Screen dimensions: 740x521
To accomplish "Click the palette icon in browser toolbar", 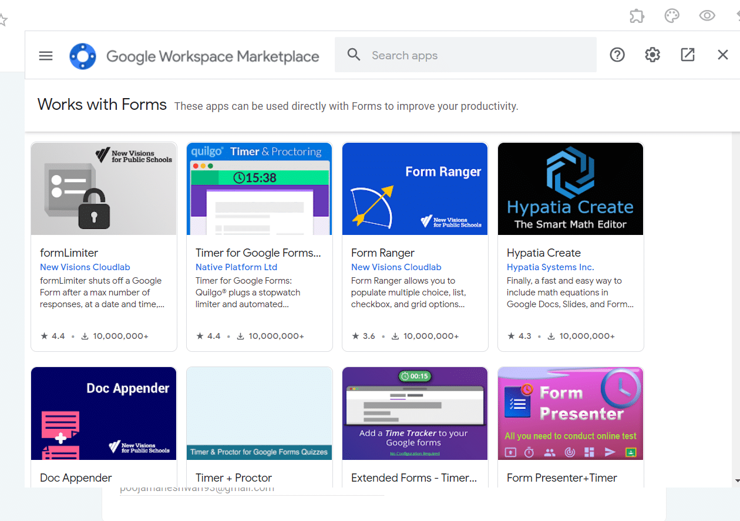I will (672, 16).
